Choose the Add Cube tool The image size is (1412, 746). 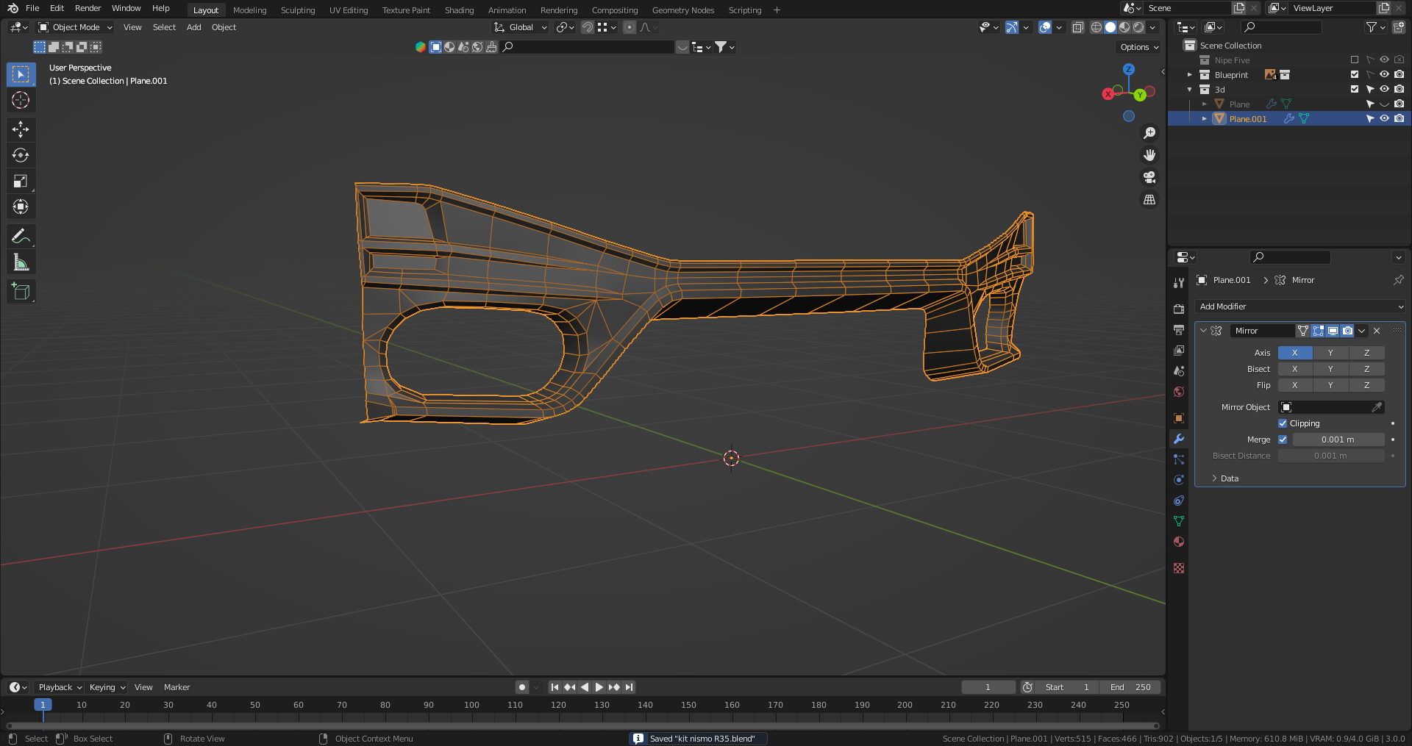click(x=21, y=291)
